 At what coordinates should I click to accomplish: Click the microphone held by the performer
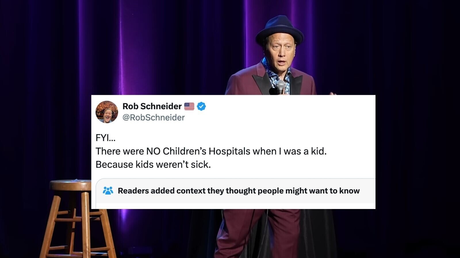[x=281, y=86]
